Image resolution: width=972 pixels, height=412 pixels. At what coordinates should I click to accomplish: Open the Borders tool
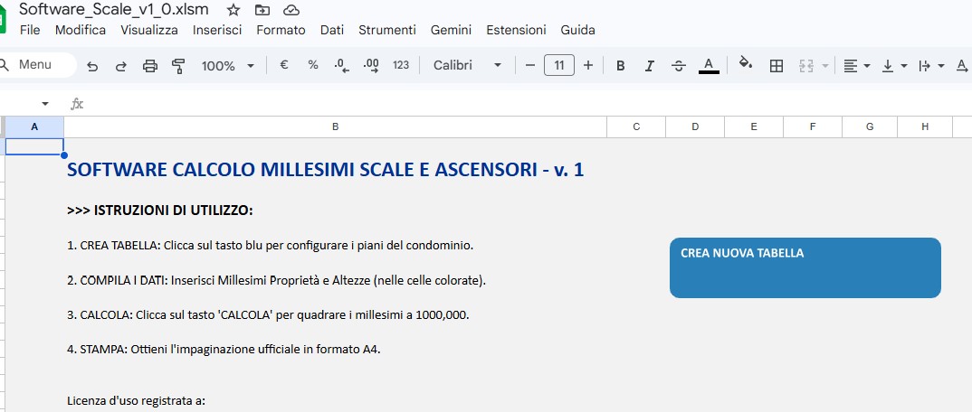click(x=777, y=66)
